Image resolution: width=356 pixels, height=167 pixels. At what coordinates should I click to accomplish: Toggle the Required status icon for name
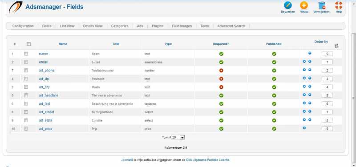tap(221, 54)
